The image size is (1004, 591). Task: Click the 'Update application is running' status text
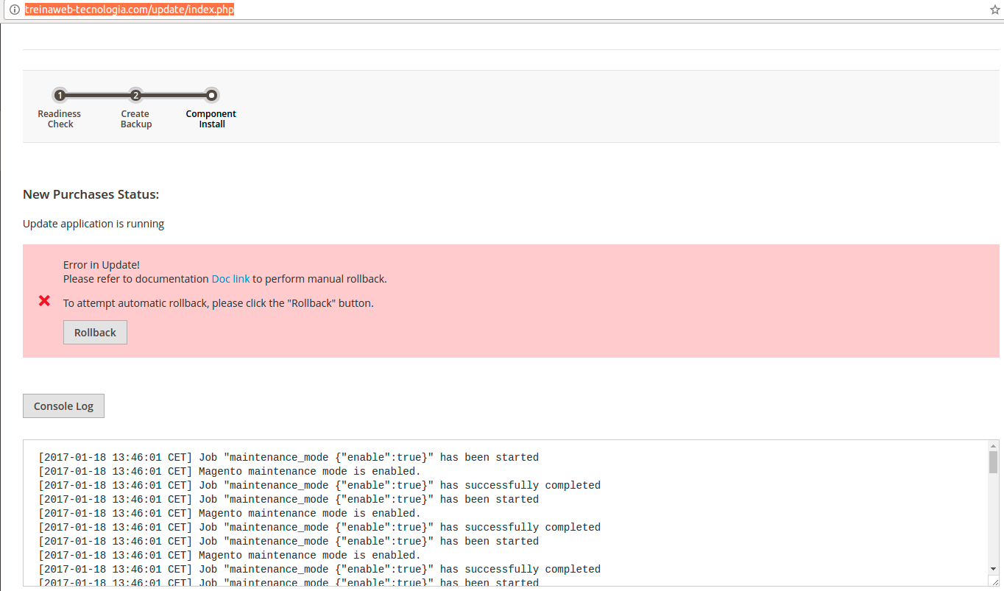pos(93,223)
